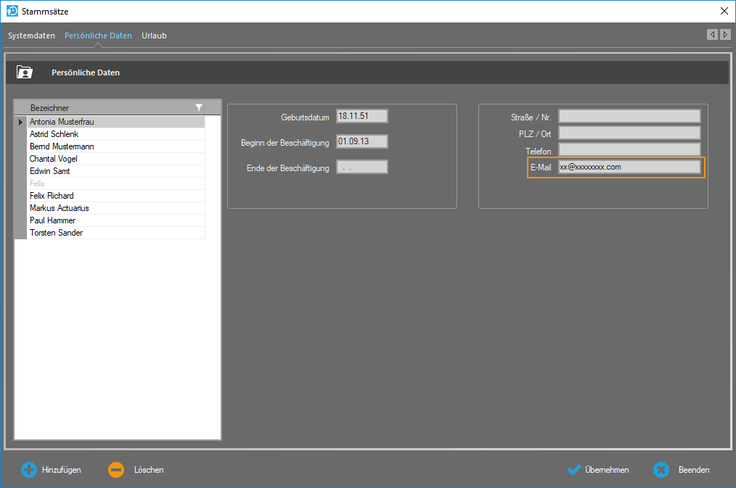
Task: Click the right tab scroll arrow
Action: 725,35
